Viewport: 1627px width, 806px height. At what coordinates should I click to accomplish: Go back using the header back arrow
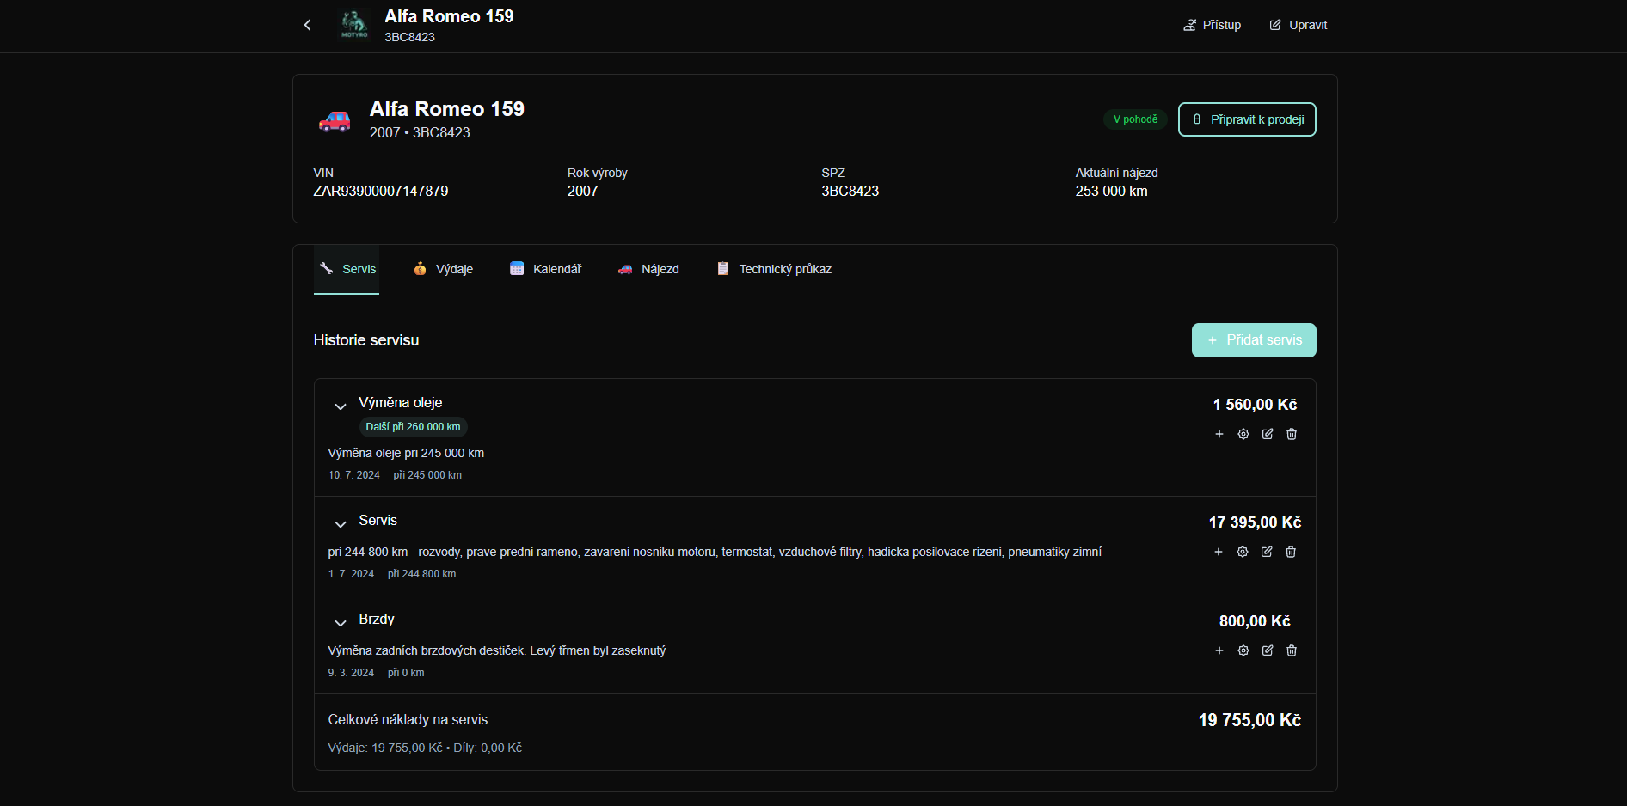(x=308, y=25)
